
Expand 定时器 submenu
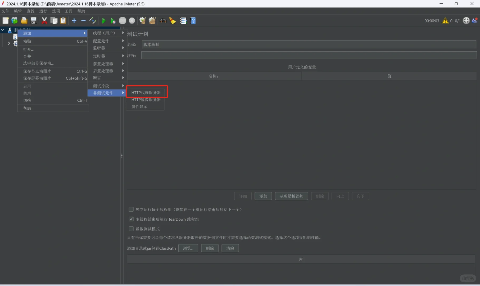[x=107, y=56]
